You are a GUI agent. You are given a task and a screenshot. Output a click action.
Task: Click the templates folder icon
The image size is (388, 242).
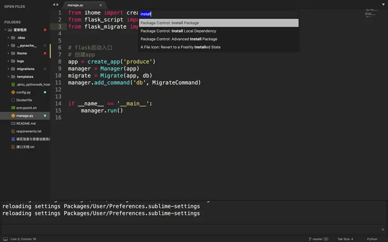[x=13, y=77]
